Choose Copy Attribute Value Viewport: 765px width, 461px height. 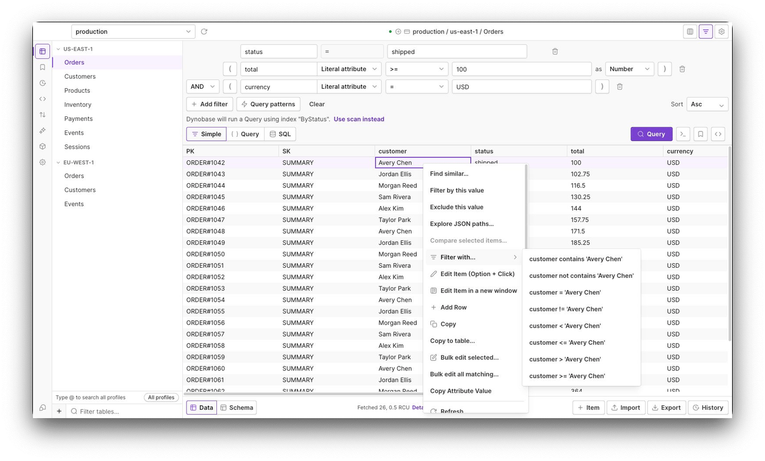click(474, 391)
